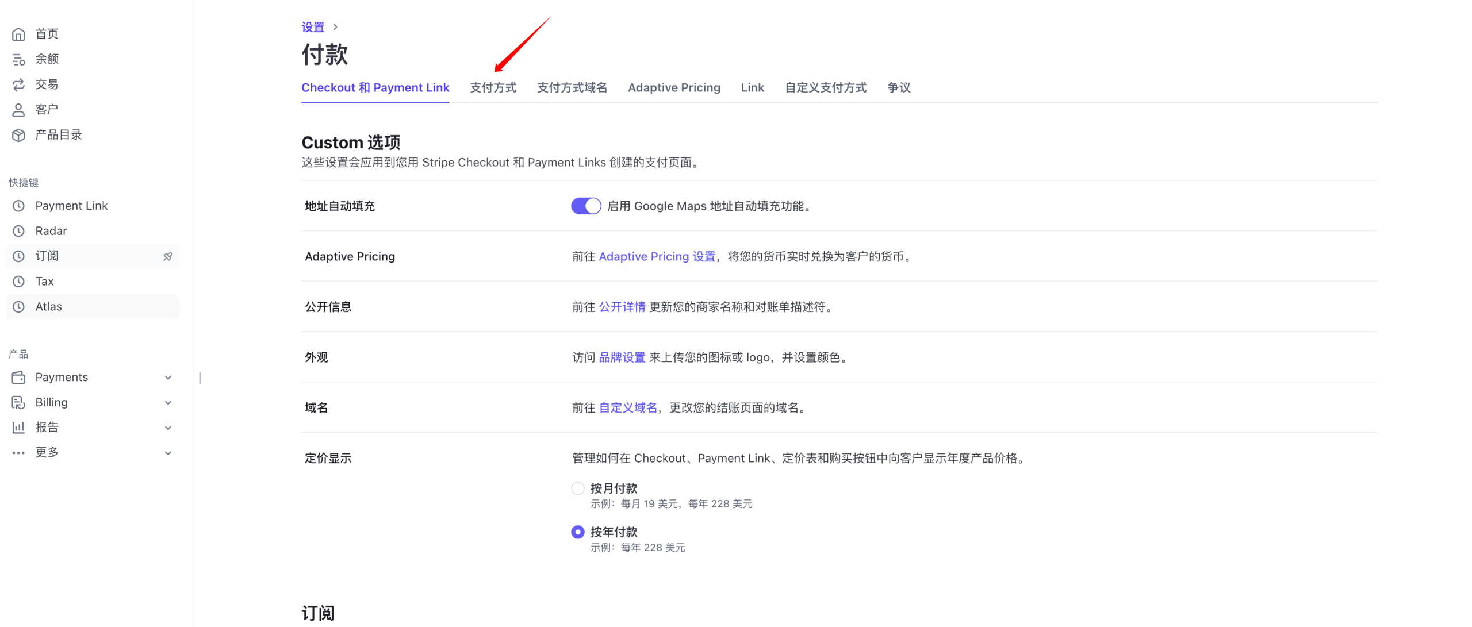
Task: Expand the Payments chevron in sidebar
Action: (x=168, y=378)
